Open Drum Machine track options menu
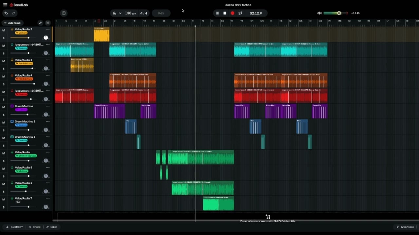The image size is (419, 235). coord(48,106)
